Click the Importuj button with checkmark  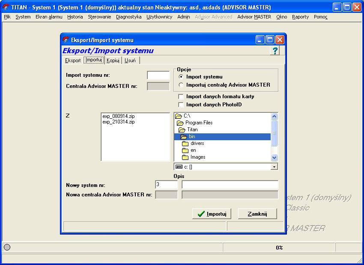[212, 214]
